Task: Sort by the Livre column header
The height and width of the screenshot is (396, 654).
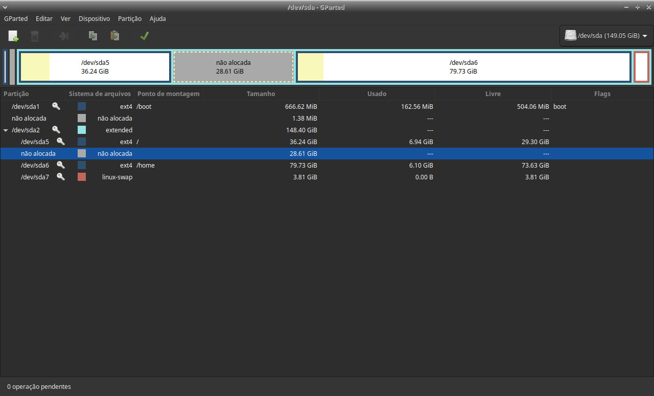Action: [493, 94]
